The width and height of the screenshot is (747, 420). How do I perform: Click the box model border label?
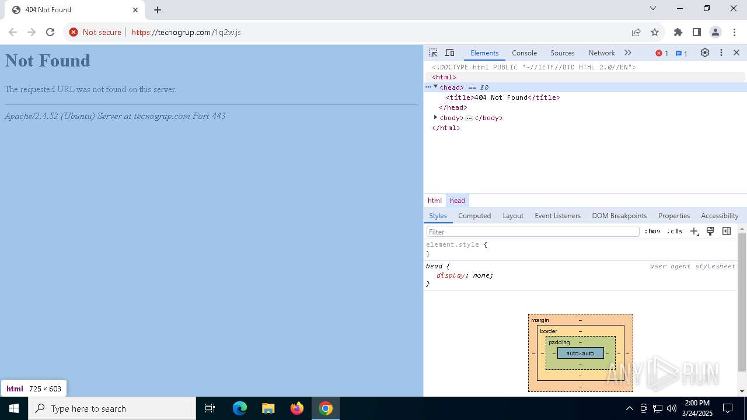pos(549,331)
